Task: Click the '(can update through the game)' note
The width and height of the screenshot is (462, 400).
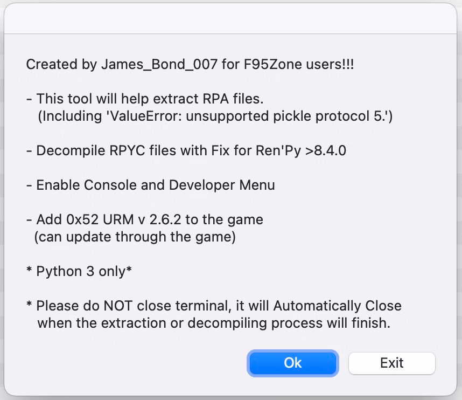Action: [x=135, y=237]
